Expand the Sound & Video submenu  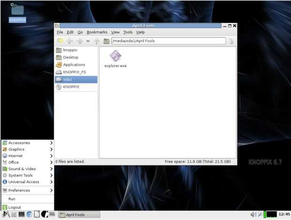click(x=28, y=169)
